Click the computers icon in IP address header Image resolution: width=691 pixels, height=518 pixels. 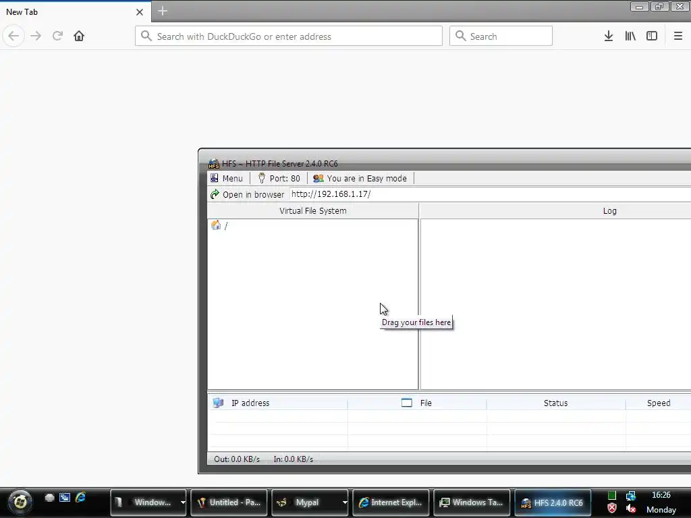click(218, 403)
